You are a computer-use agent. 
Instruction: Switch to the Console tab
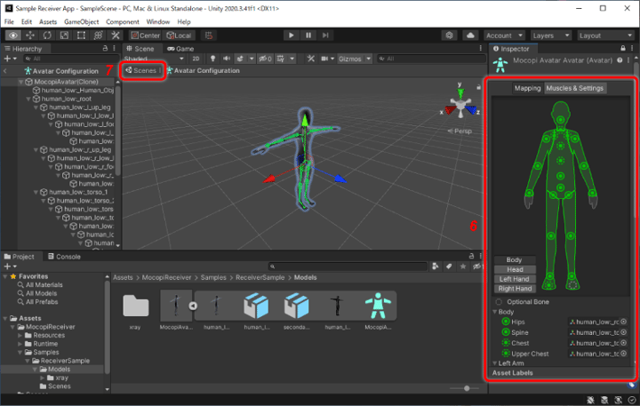point(64,257)
